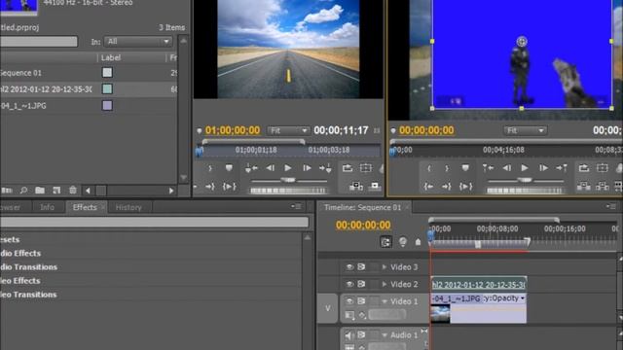Click the Effects search input field
The height and width of the screenshot is (350, 623).
pos(154,222)
